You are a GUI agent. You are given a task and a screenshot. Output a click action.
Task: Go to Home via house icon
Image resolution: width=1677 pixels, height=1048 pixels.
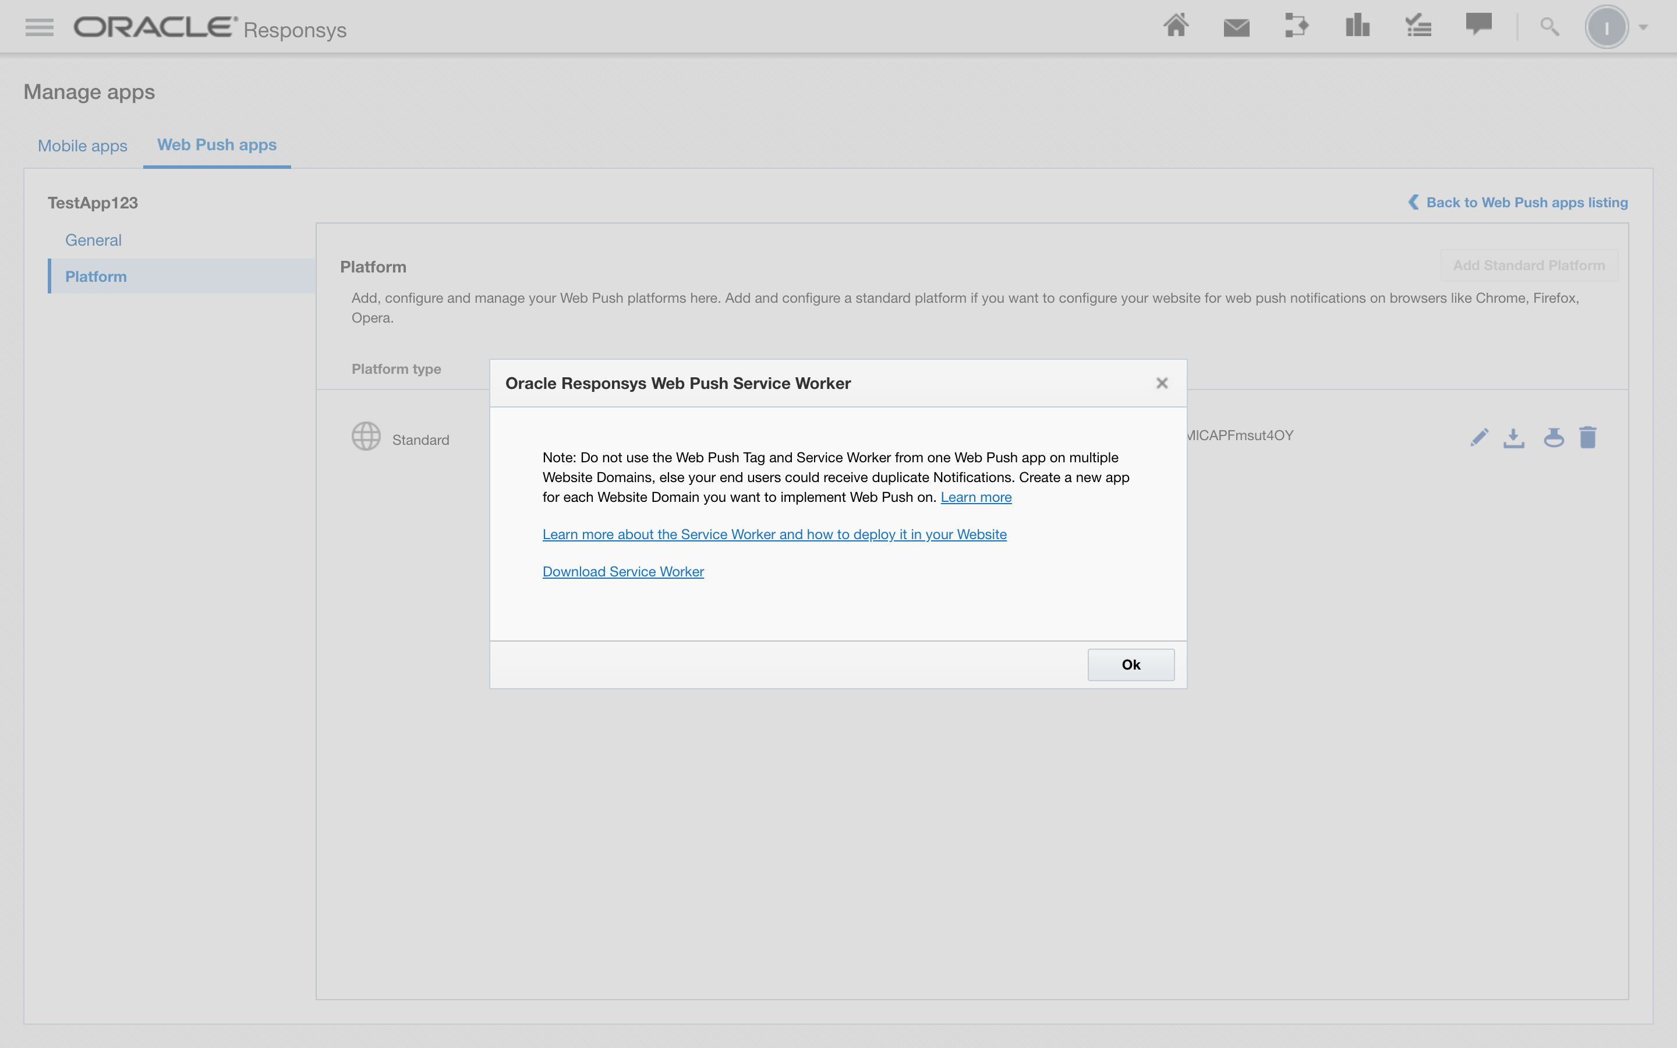click(1175, 26)
